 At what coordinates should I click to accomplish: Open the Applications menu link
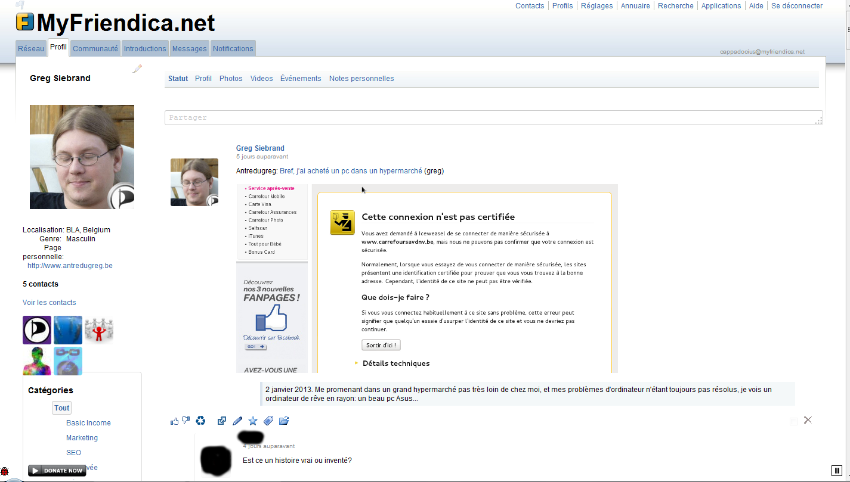tap(721, 6)
